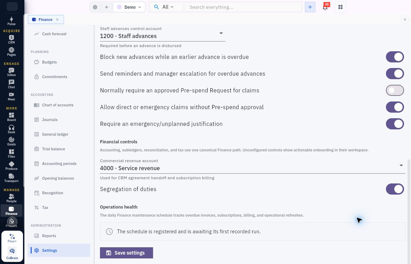Switch off Segregation of duties
Screen dimensions: 411x264
coord(395,189)
